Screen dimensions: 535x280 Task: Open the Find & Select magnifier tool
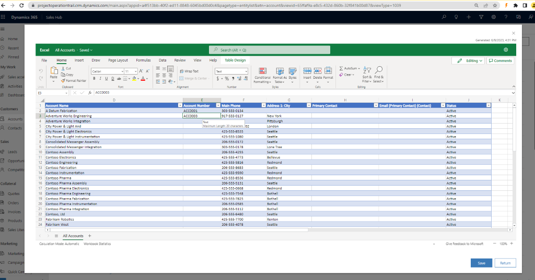click(379, 70)
